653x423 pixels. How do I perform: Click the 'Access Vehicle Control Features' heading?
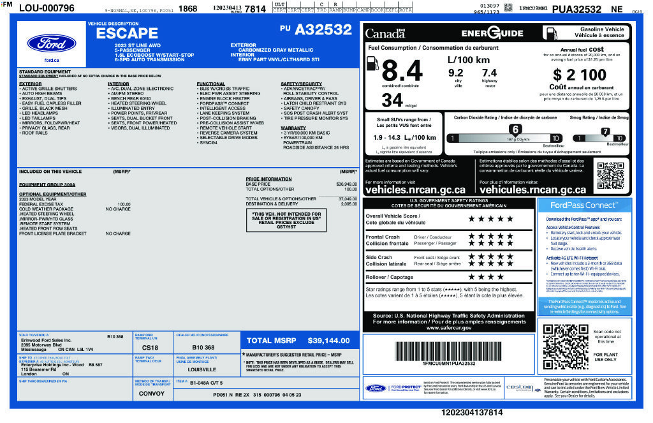click(573, 228)
